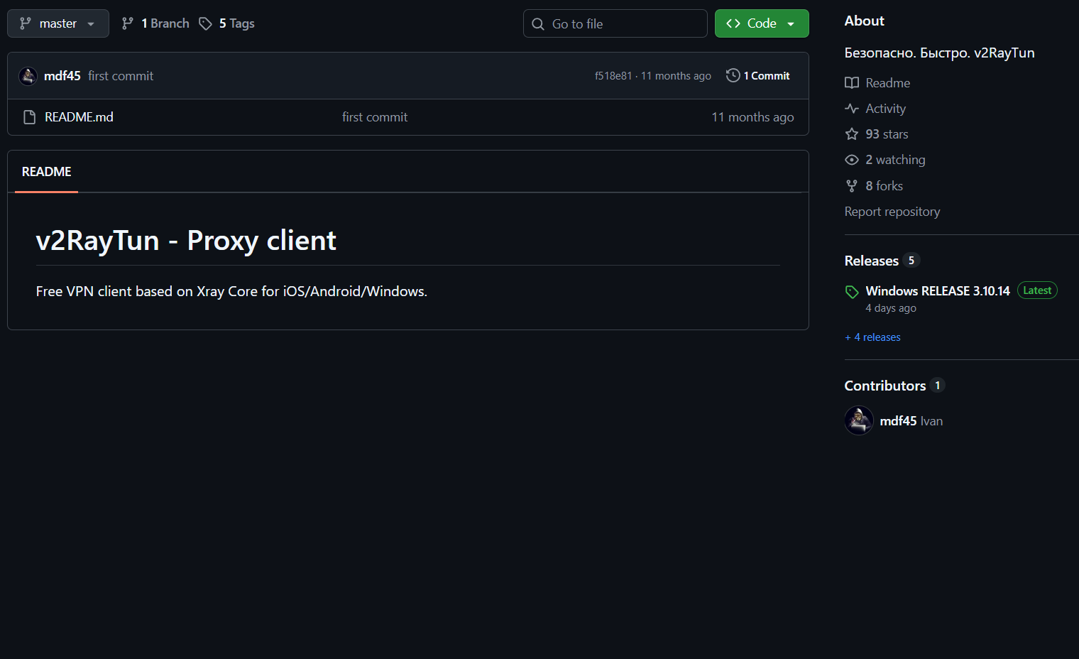Image resolution: width=1079 pixels, height=659 pixels.
Task: Click the star icon beside 93 stars
Action: (x=852, y=134)
